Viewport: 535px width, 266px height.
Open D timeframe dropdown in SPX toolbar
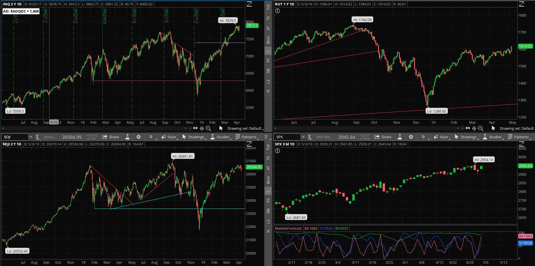point(424,137)
